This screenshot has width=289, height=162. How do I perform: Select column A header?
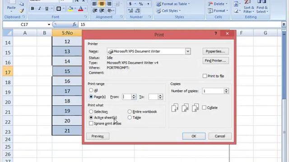(x=25, y=33)
